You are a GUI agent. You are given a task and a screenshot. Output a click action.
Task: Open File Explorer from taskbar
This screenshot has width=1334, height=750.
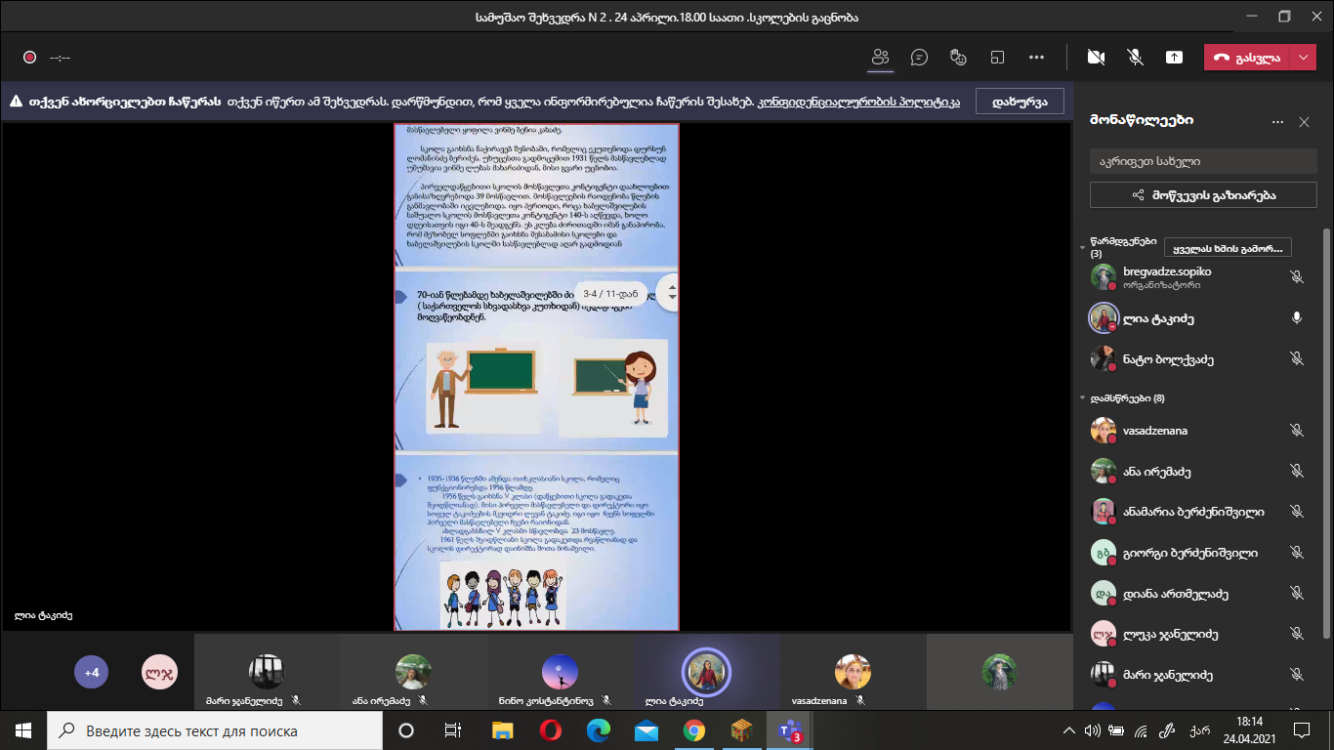coord(502,730)
